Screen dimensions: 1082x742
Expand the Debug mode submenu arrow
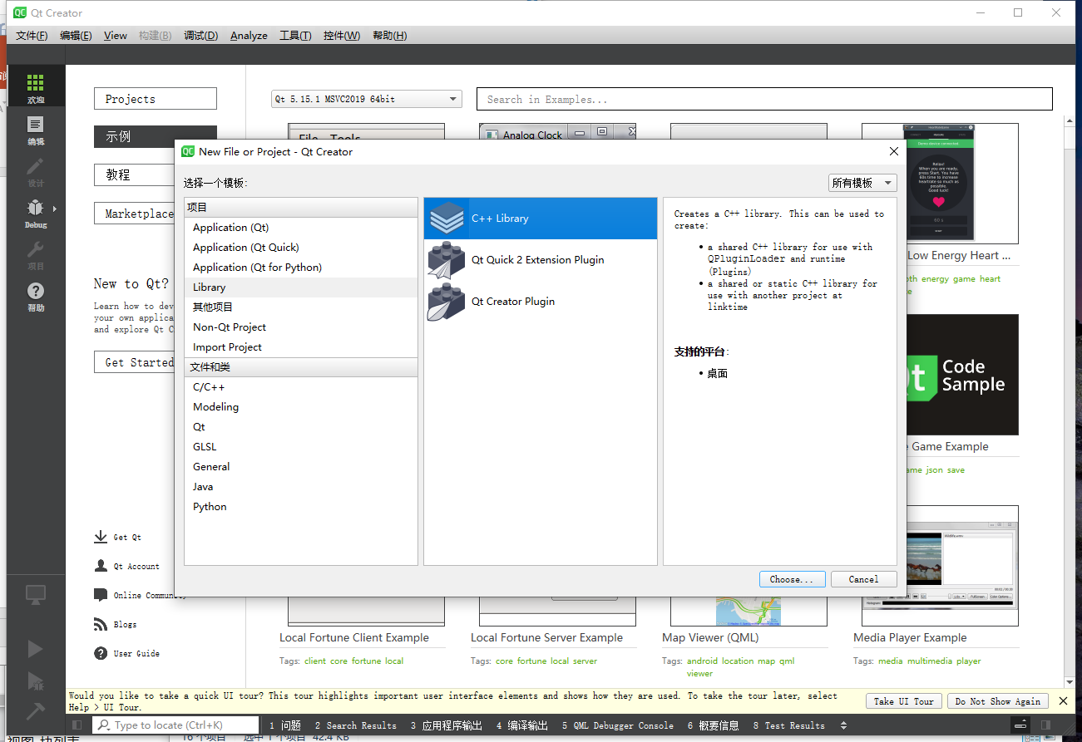pos(55,209)
